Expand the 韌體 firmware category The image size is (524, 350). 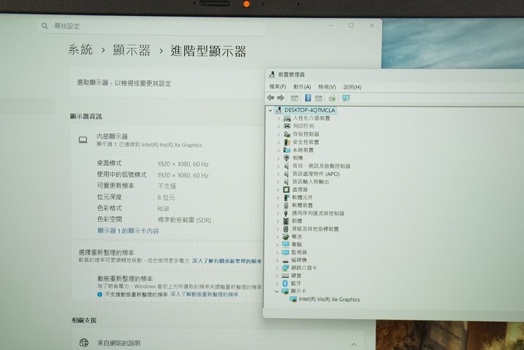click(277, 221)
